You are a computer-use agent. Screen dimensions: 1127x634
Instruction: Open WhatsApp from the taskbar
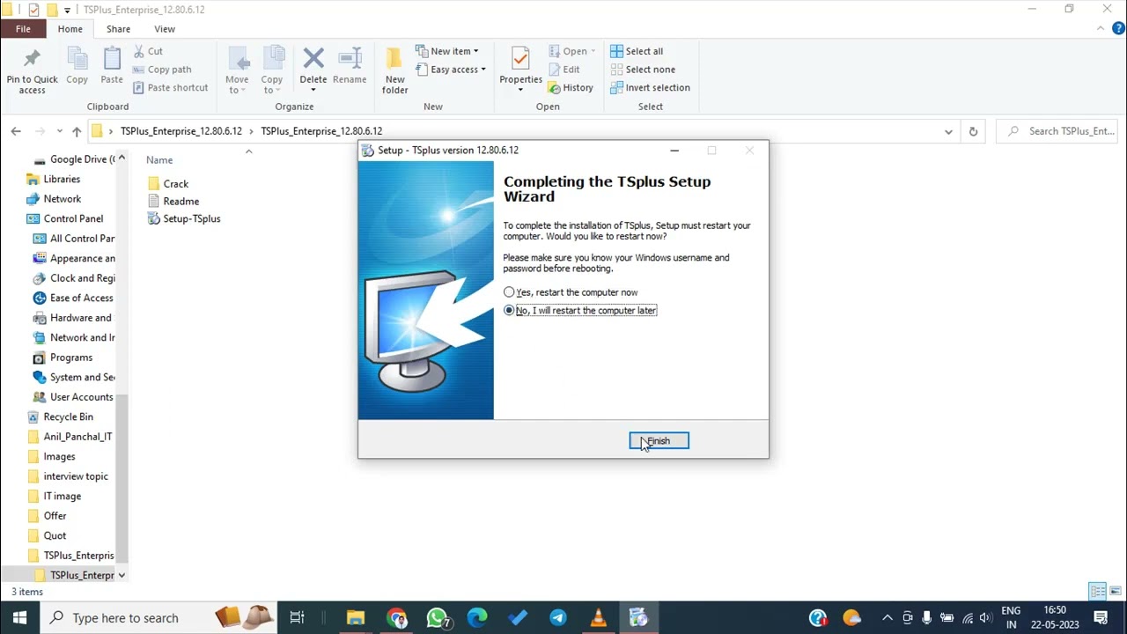point(438,618)
